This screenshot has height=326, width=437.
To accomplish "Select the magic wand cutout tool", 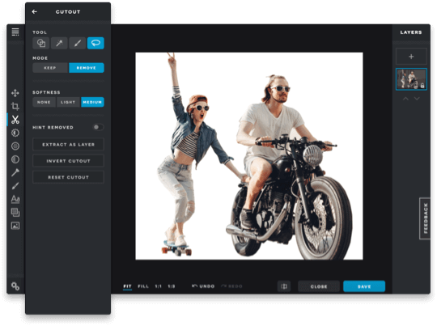I will (59, 43).
